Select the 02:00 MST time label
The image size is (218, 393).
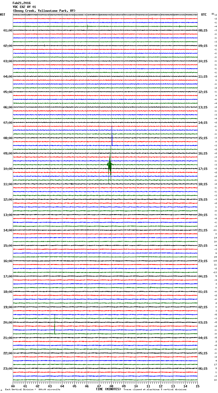click(x=8, y=46)
